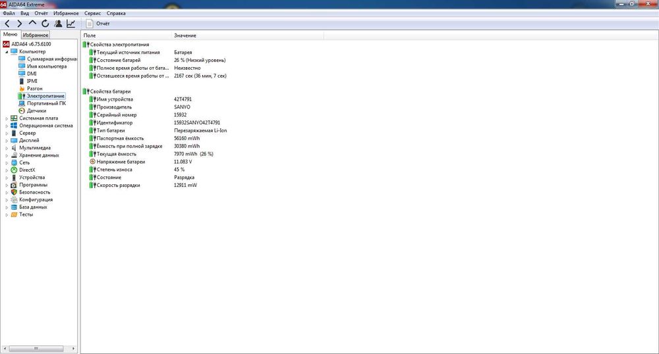
Task: Click the Напряжение батареи row icon
Action: pyautogui.click(x=92, y=161)
